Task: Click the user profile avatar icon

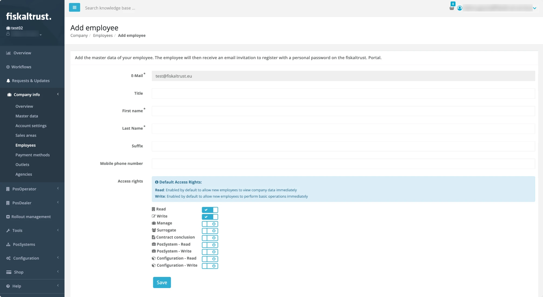Action: (460, 8)
